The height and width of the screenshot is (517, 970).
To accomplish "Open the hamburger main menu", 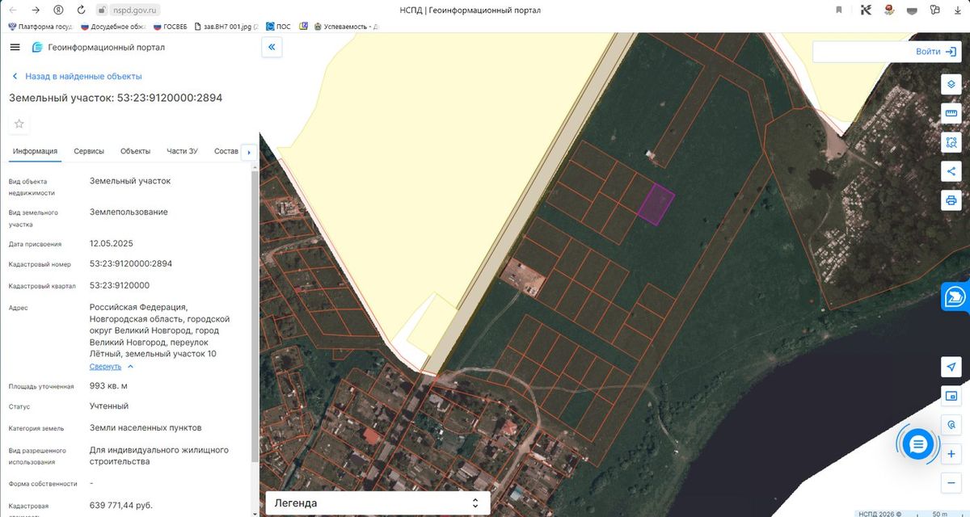I will (15, 47).
